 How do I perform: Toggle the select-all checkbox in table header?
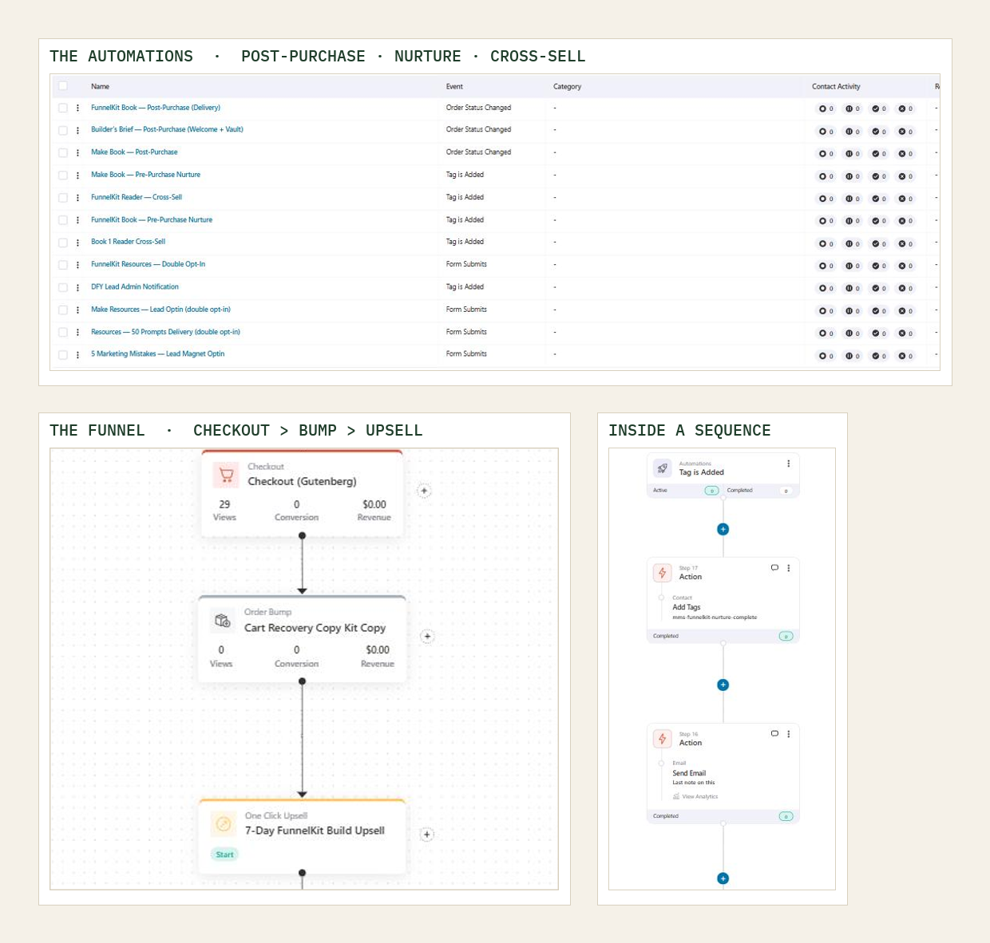63,86
